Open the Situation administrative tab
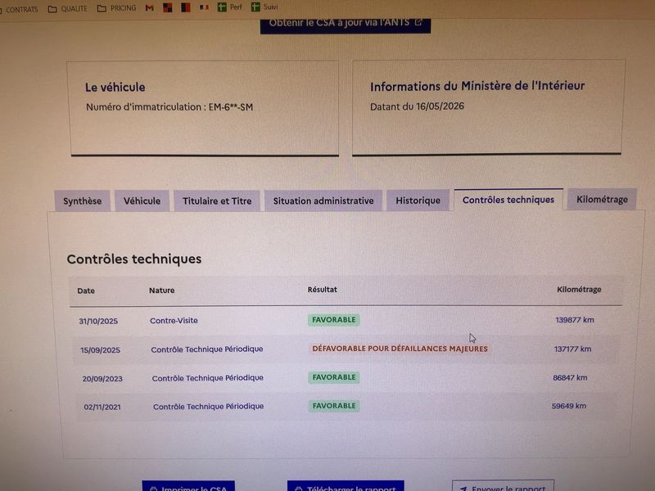Viewport: 655px width, 491px height. (323, 200)
